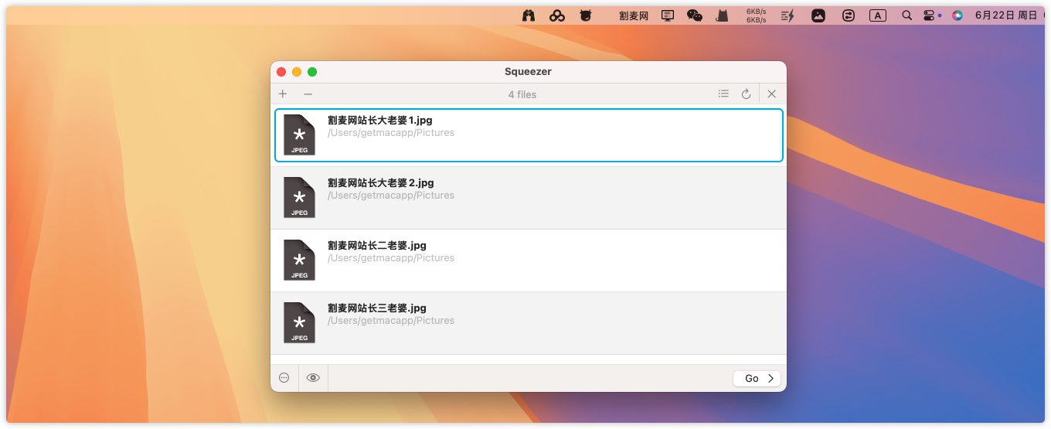Select file name 割麦网站长大老婆1.jpg
Viewport: 1051px width, 429px height.
click(380, 121)
